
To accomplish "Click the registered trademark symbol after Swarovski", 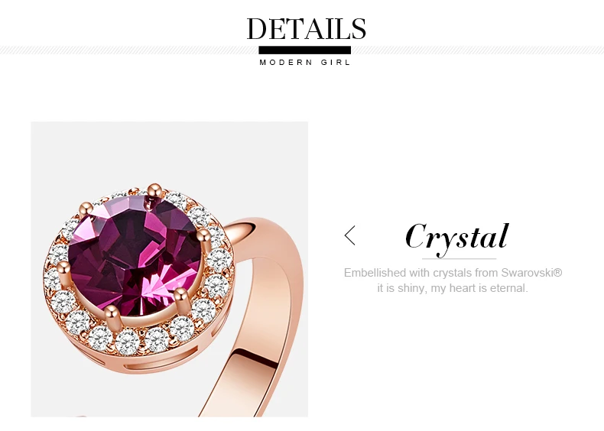I will [x=558, y=272].
